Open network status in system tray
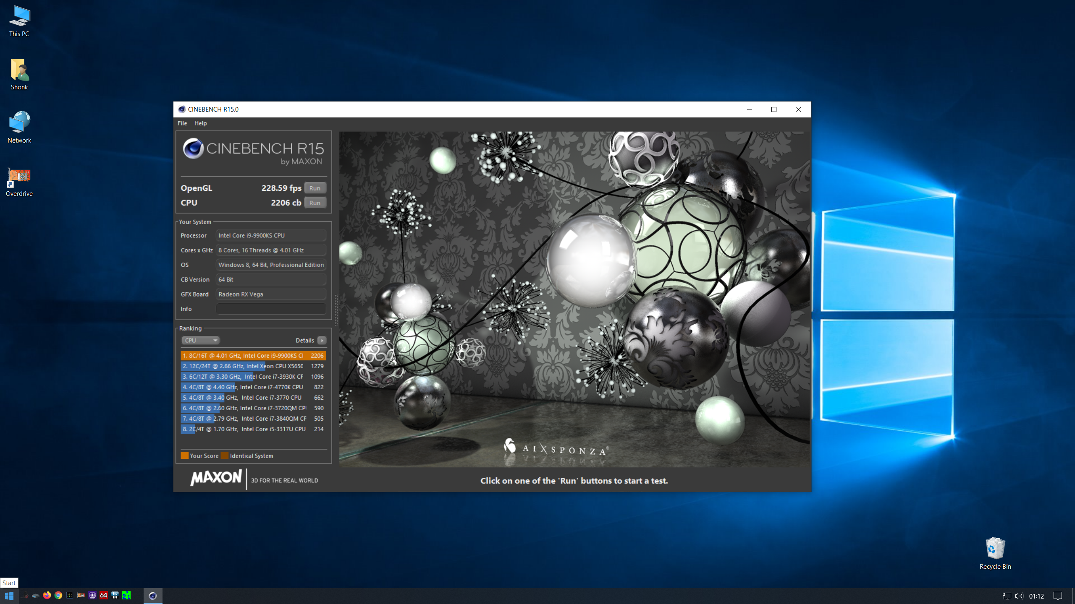 pos(1007,596)
